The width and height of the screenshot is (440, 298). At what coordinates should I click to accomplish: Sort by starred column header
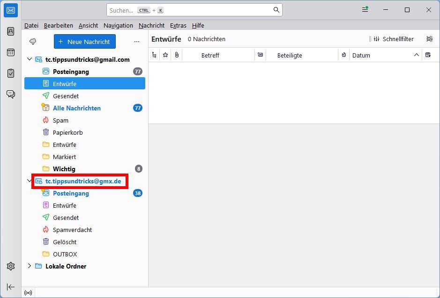pos(165,55)
